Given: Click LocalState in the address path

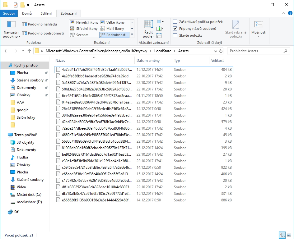Looking at the screenshot, I should tap(163, 51).
